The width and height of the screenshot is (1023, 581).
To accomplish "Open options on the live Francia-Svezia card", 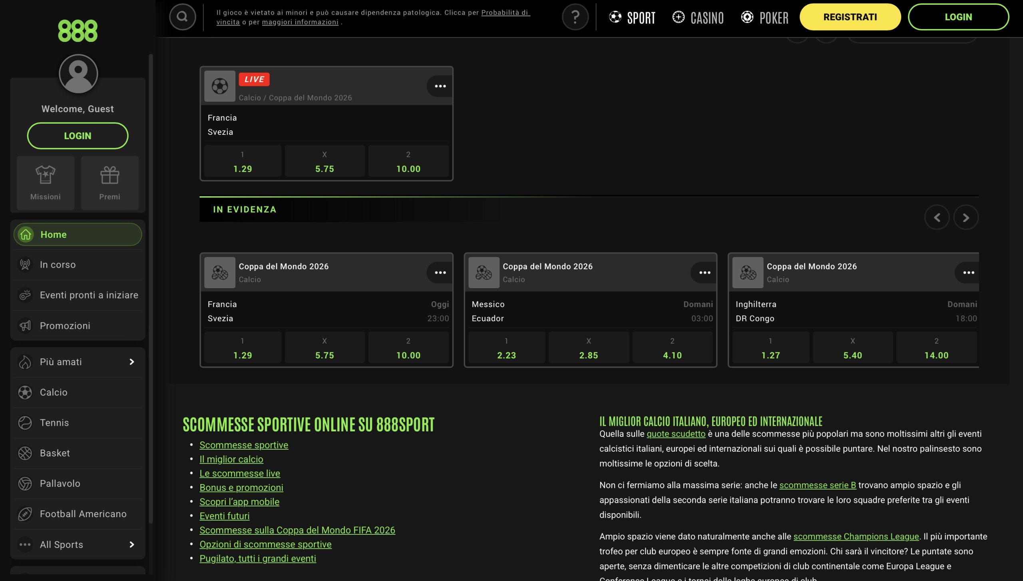I will coord(440,86).
